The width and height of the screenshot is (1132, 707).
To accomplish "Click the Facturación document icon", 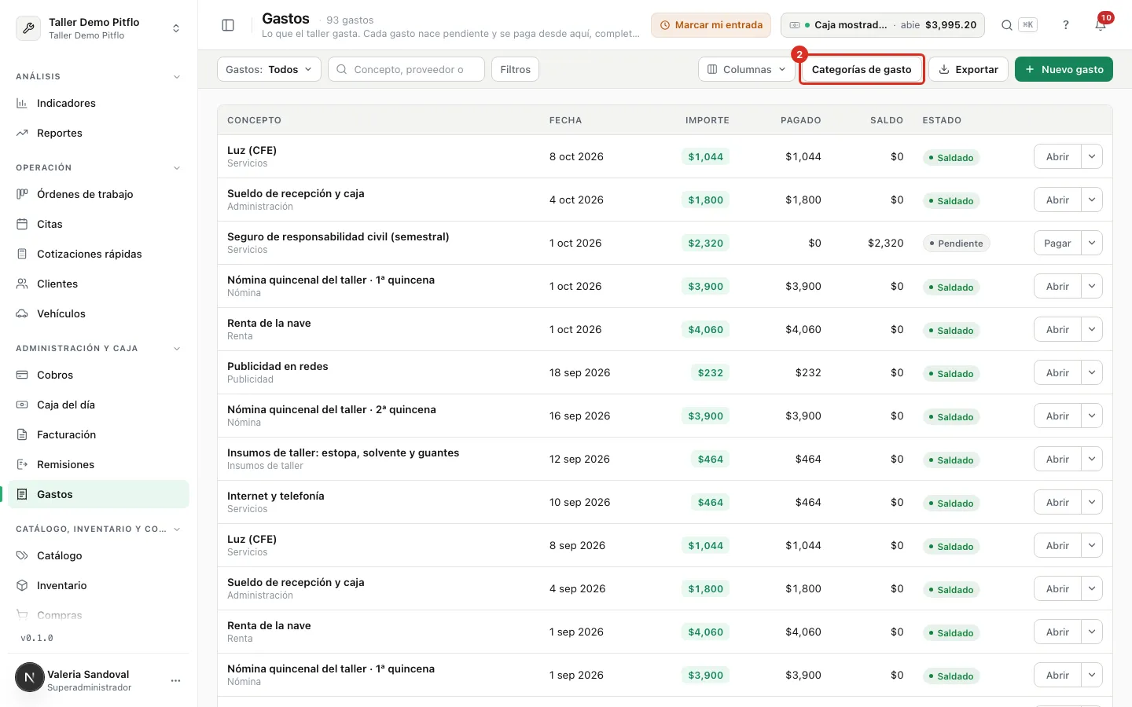I will point(22,434).
